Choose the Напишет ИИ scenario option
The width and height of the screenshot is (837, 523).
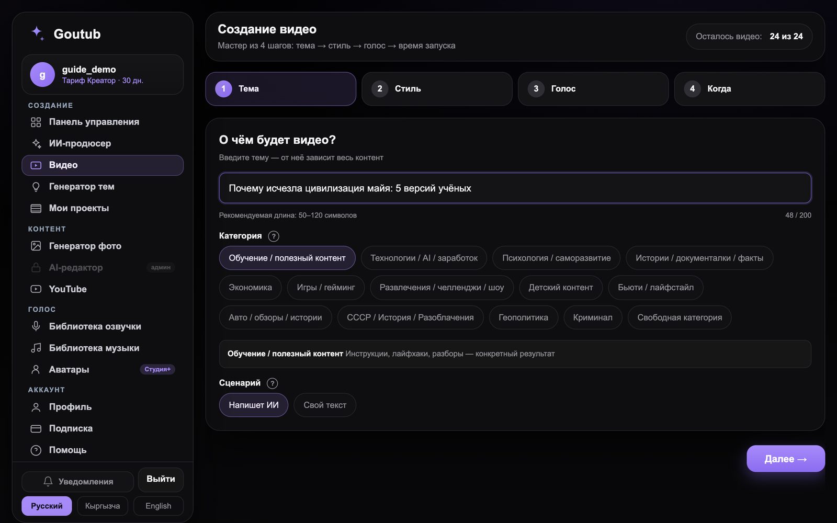(x=254, y=405)
